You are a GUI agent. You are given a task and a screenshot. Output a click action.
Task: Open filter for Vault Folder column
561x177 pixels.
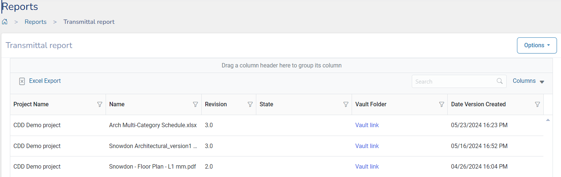tap(441, 104)
